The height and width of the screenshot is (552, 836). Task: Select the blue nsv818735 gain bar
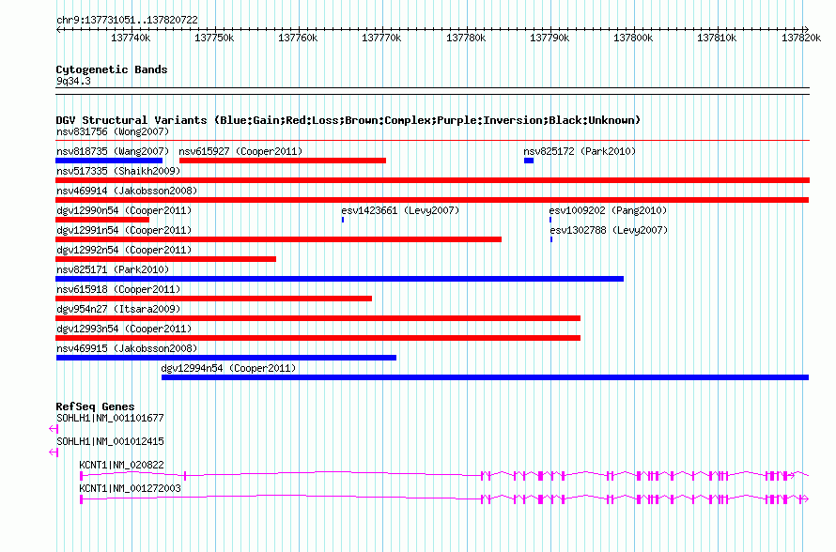109,161
